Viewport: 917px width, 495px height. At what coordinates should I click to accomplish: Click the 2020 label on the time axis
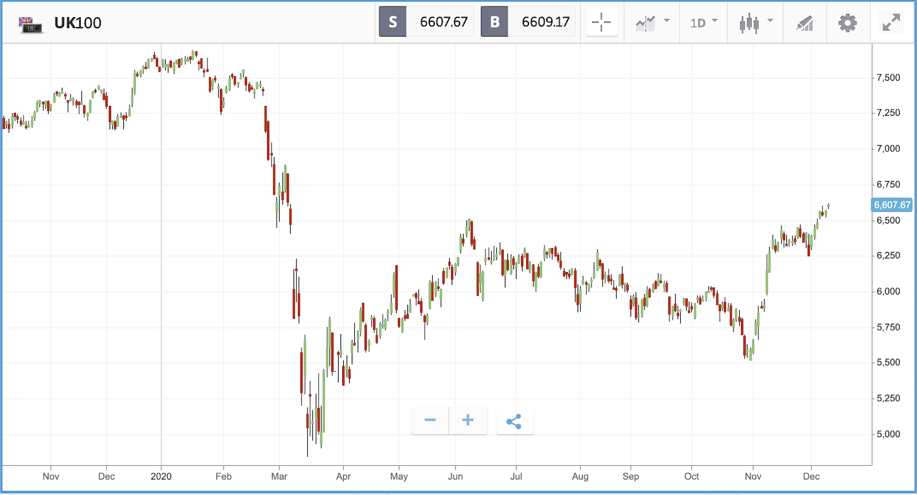tap(161, 476)
